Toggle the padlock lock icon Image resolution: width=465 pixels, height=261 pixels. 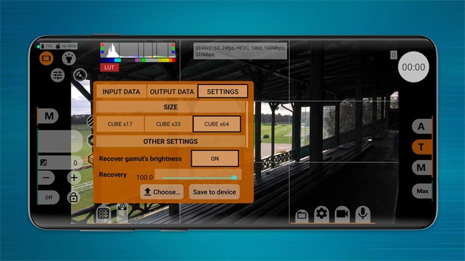(x=73, y=197)
